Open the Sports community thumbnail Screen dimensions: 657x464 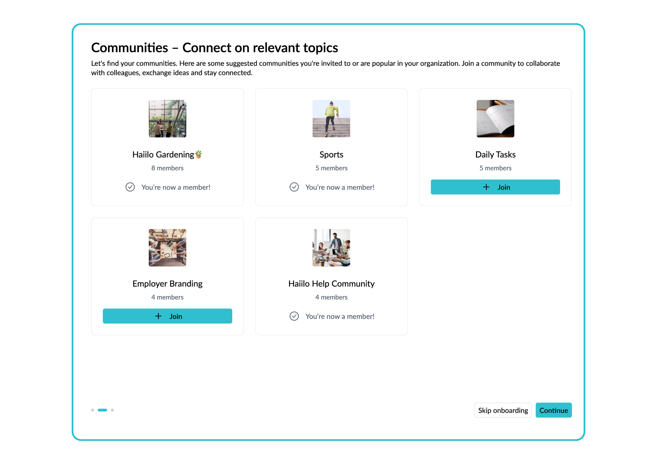331,118
